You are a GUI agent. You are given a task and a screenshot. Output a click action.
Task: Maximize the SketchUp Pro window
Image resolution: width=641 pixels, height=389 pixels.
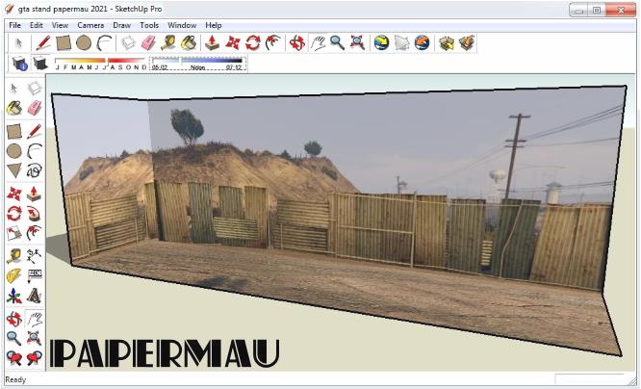pyautogui.click(x=597, y=10)
